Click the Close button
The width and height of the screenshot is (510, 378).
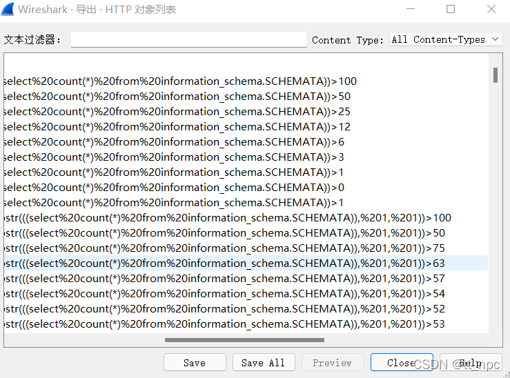tap(402, 362)
